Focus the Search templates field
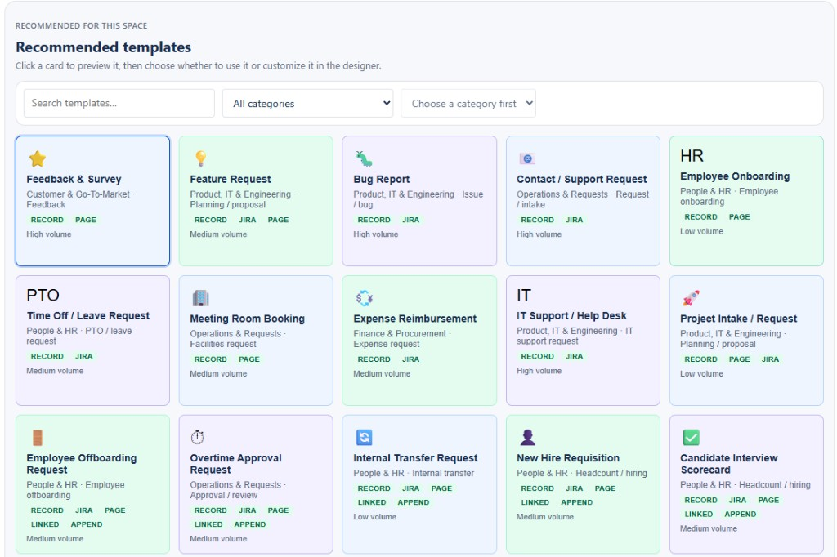 pyautogui.click(x=119, y=103)
